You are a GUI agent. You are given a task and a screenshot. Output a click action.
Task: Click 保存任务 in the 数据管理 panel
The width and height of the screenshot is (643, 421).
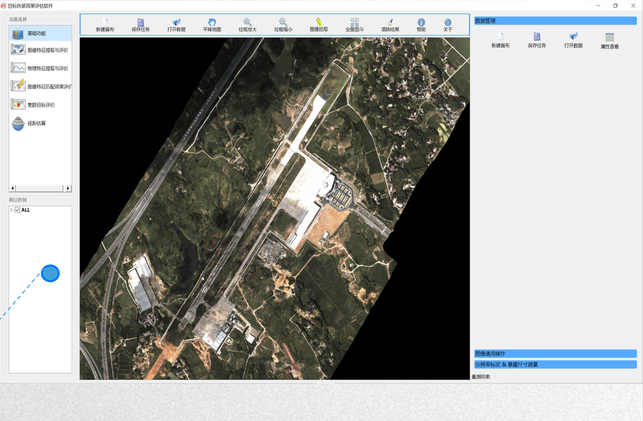tap(537, 41)
